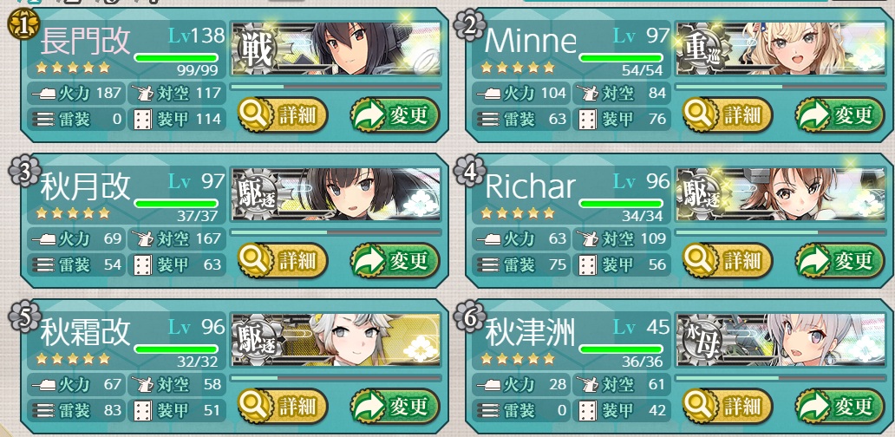Open 詳細 details for 長門改

coord(283,114)
